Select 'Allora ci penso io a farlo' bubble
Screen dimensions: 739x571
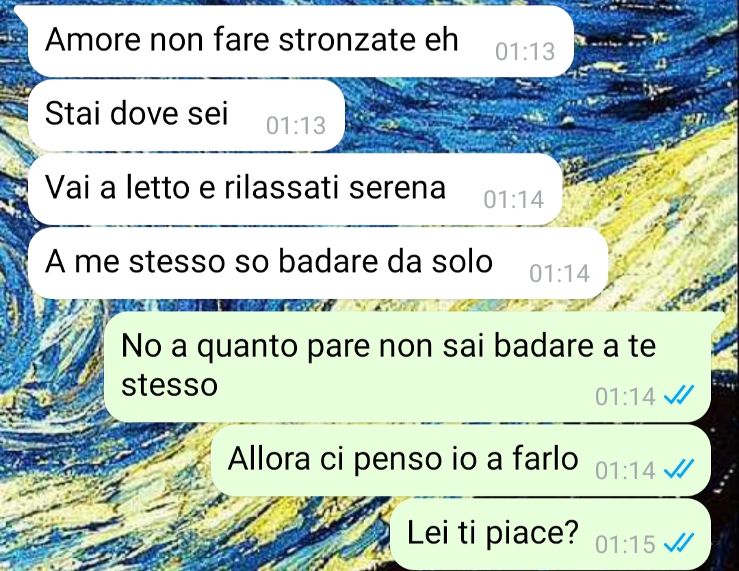461,460
